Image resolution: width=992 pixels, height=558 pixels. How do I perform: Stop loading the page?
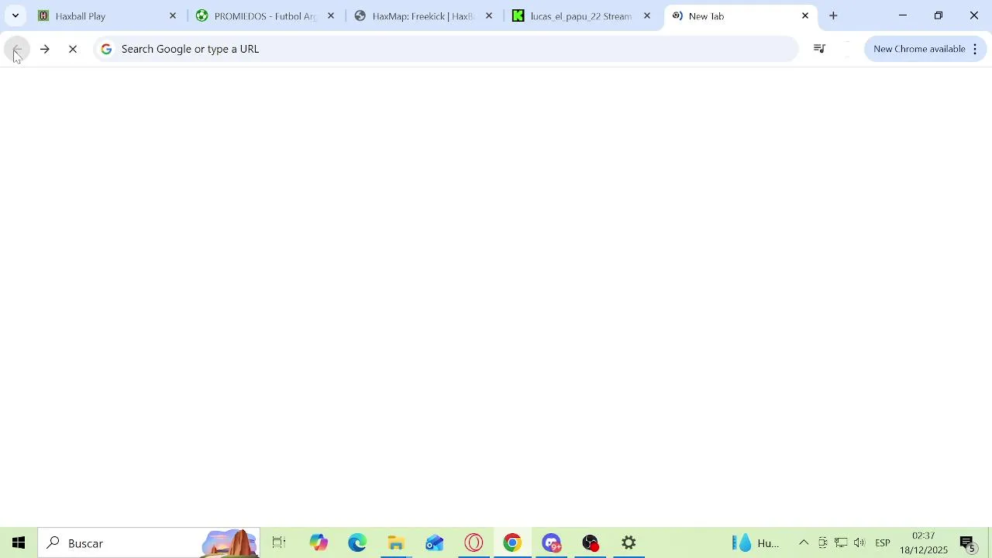click(x=73, y=49)
